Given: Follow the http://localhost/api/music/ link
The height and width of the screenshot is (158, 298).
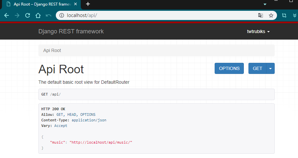Looking at the screenshot, I should pyautogui.click(x=101, y=143).
